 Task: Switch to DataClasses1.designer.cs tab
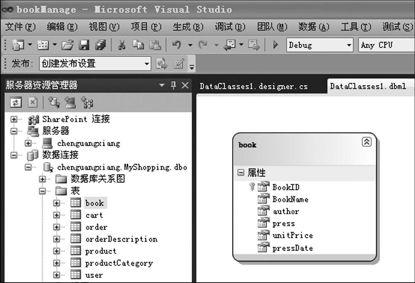coord(253,87)
